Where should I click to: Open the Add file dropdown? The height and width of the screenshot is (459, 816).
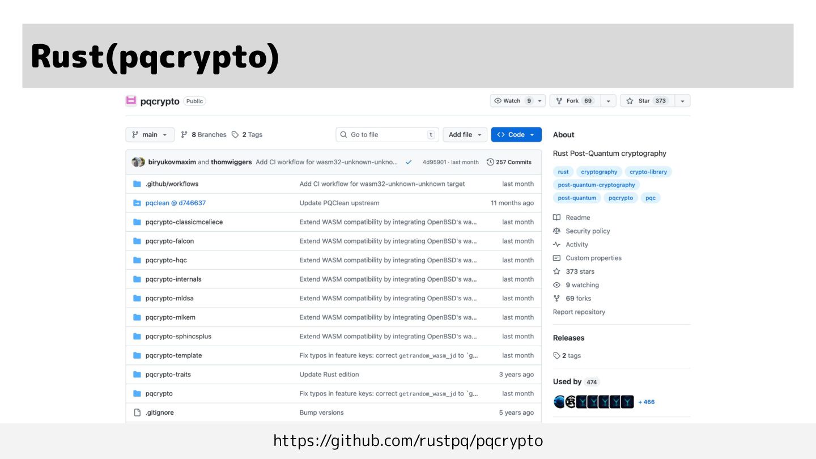point(465,134)
